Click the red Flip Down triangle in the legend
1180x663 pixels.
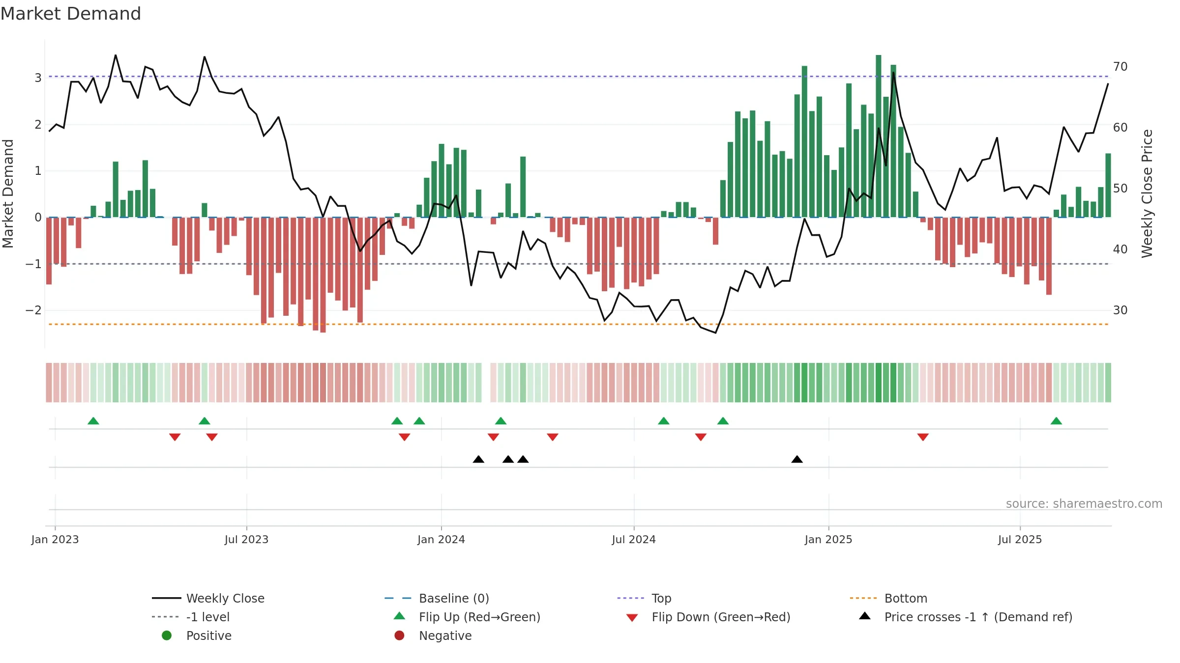point(632,618)
